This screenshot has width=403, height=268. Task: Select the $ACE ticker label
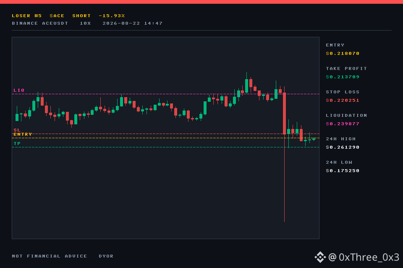(x=57, y=15)
